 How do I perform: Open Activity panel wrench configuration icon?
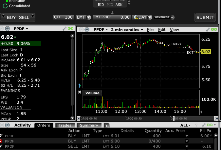click(x=204, y=125)
